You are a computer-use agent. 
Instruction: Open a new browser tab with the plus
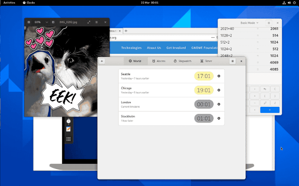[x=126, y=31]
